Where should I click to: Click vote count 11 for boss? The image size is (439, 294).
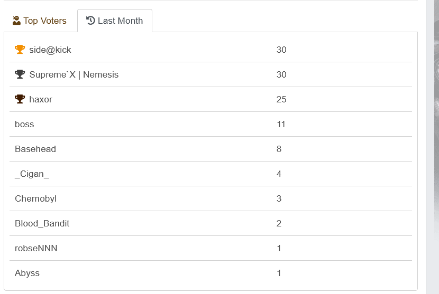[x=281, y=125]
